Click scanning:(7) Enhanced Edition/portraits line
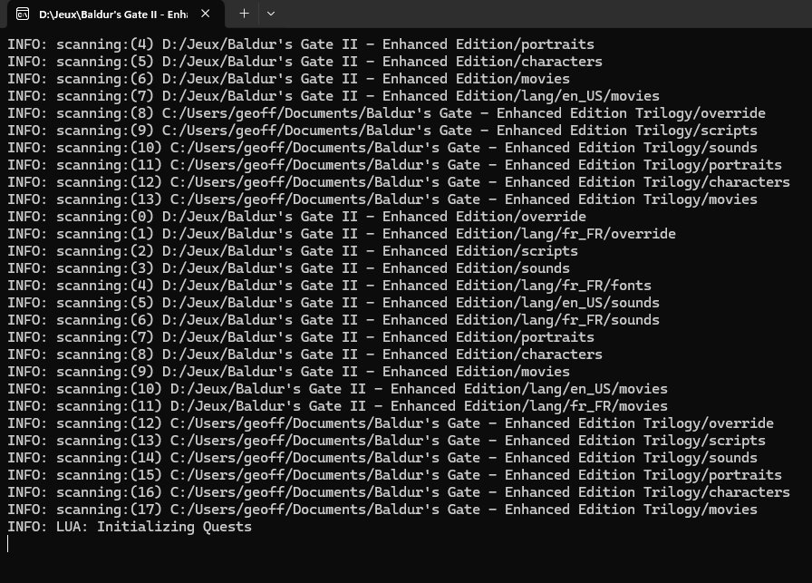The height and width of the screenshot is (583, 812). click(x=301, y=337)
